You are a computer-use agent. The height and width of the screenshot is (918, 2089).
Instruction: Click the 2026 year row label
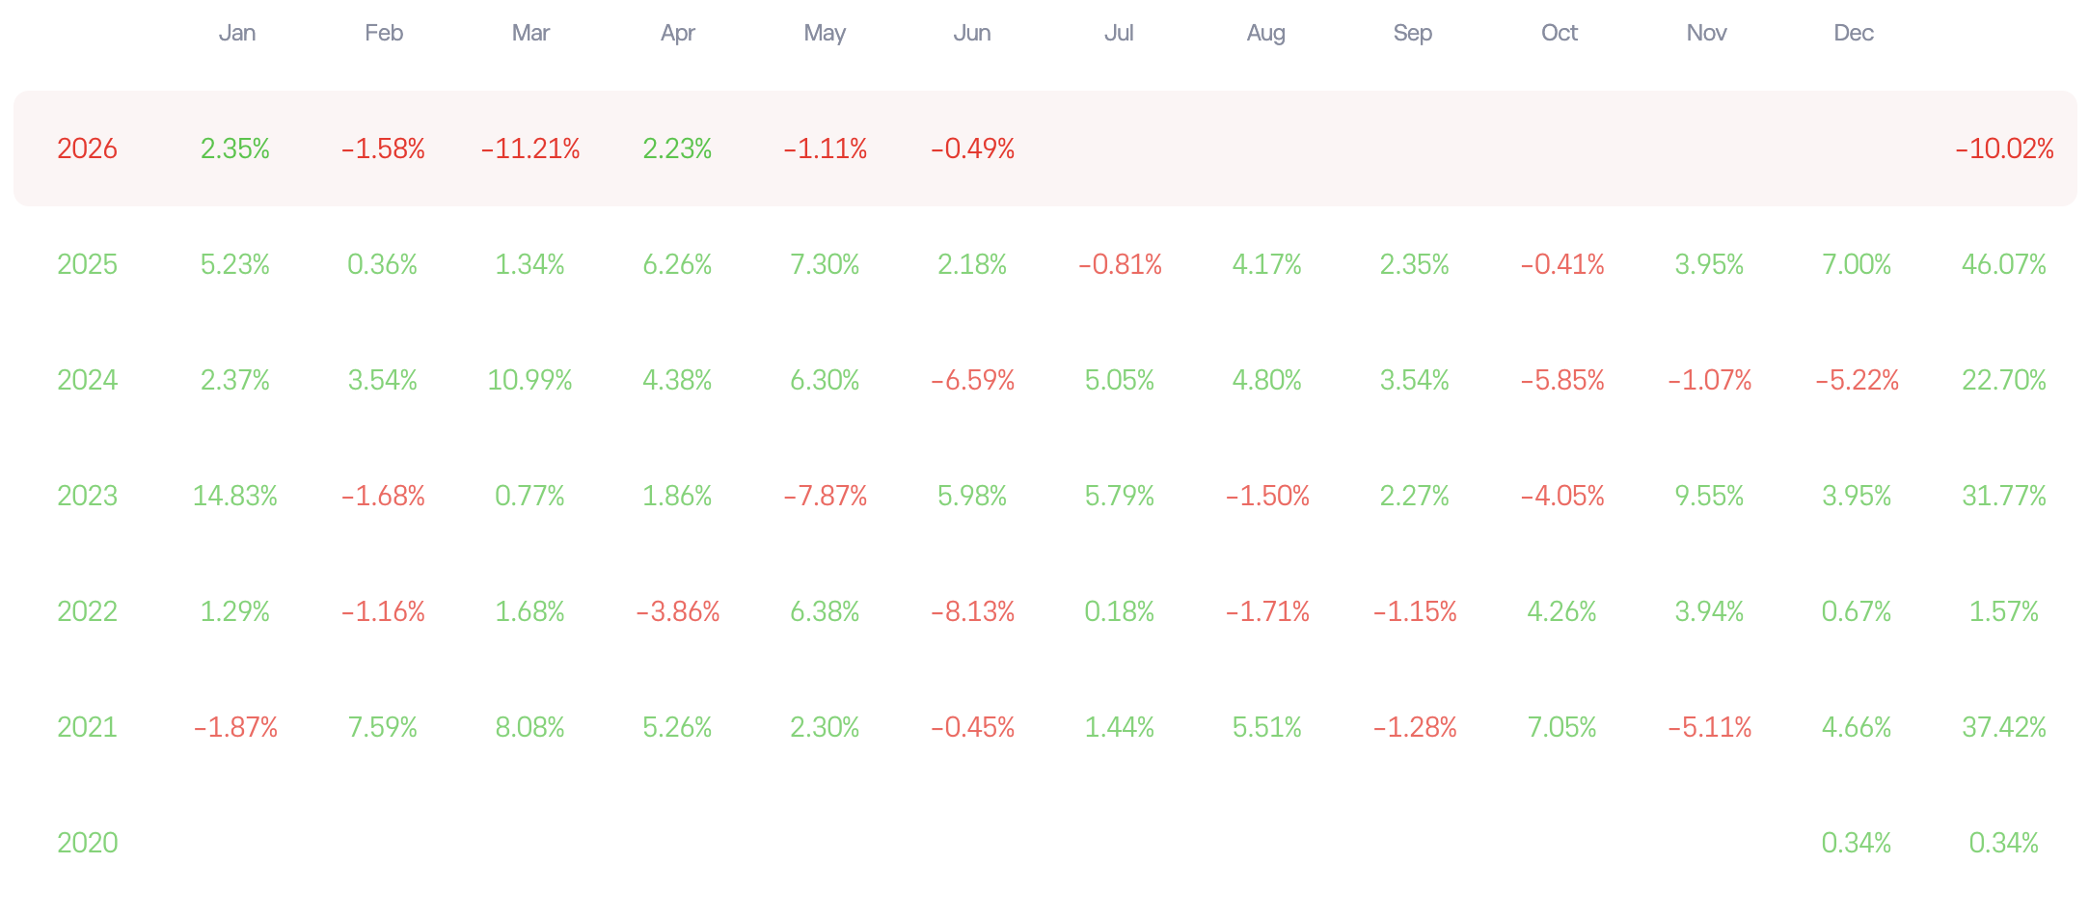tap(87, 148)
